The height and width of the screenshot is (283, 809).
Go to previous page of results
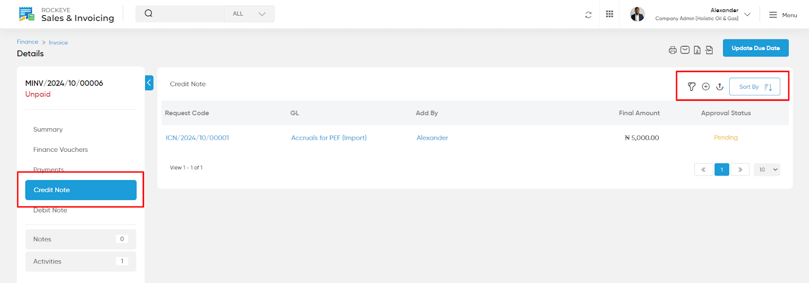pyautogui.click(x=703, y=169)
